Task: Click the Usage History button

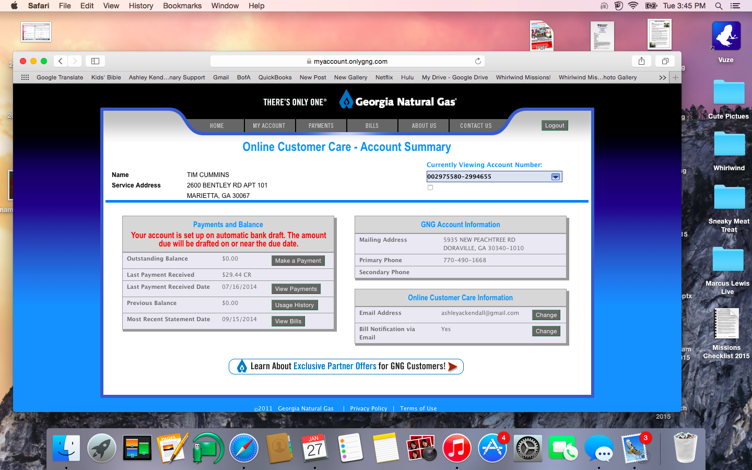Action: [295, 305]
